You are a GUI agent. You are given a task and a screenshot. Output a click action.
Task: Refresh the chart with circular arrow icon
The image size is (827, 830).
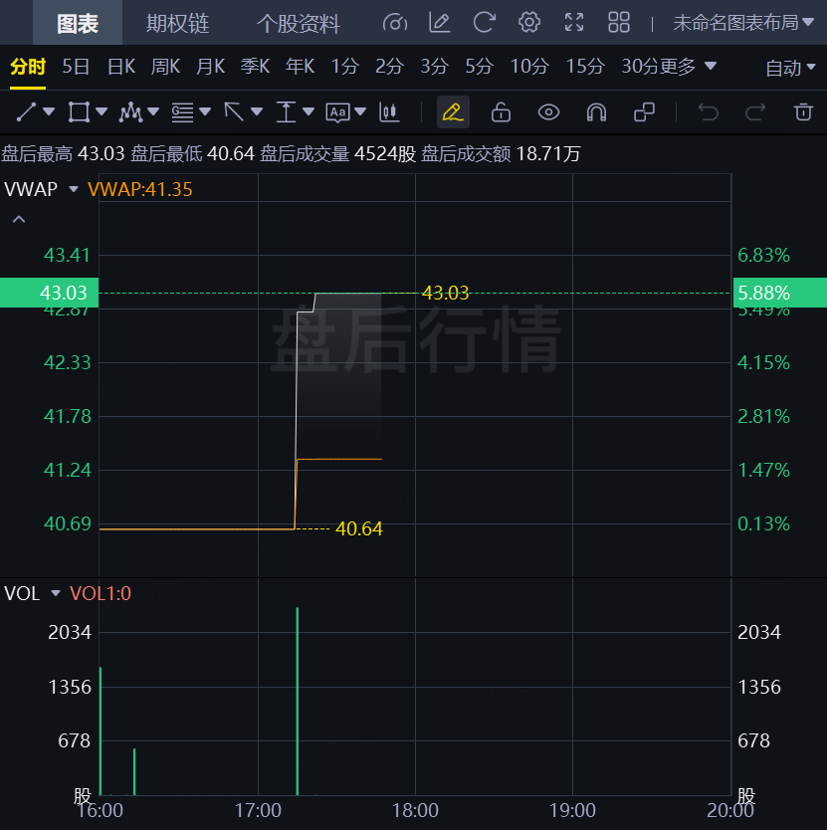tap(484, 23)
